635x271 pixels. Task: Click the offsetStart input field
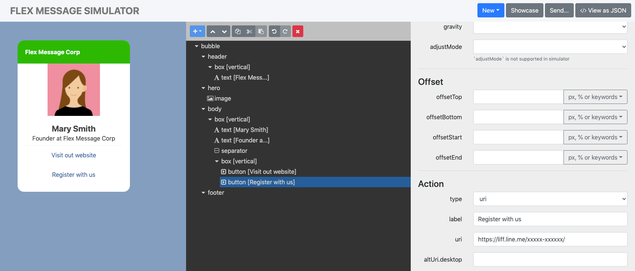(518, 137)
